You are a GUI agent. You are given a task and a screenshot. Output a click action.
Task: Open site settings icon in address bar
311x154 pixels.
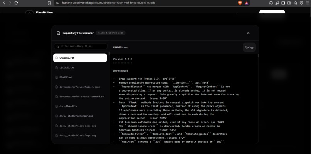57,3
